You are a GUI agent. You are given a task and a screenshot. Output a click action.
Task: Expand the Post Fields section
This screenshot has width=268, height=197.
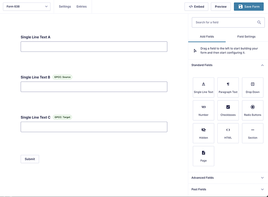pyautogui.click(x=228, y=189)
